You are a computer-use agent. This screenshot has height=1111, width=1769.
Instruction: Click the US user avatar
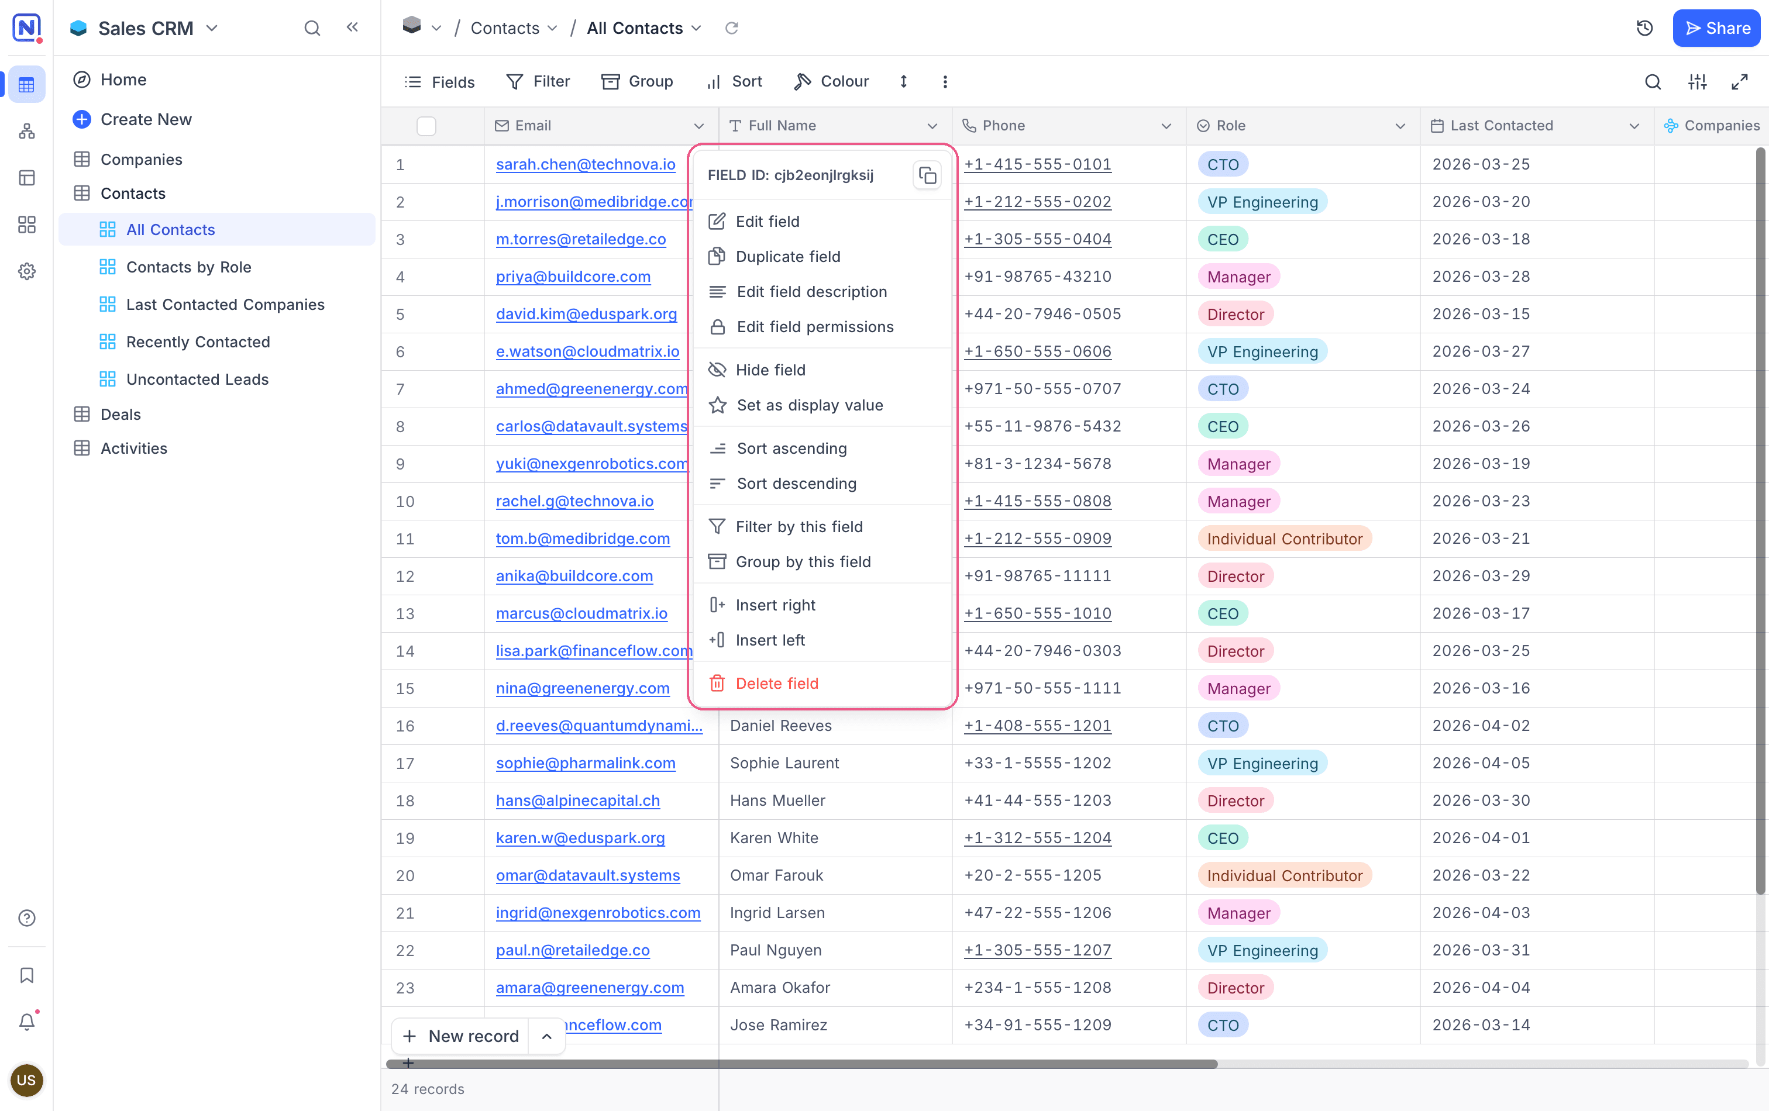pos(26,1079)
